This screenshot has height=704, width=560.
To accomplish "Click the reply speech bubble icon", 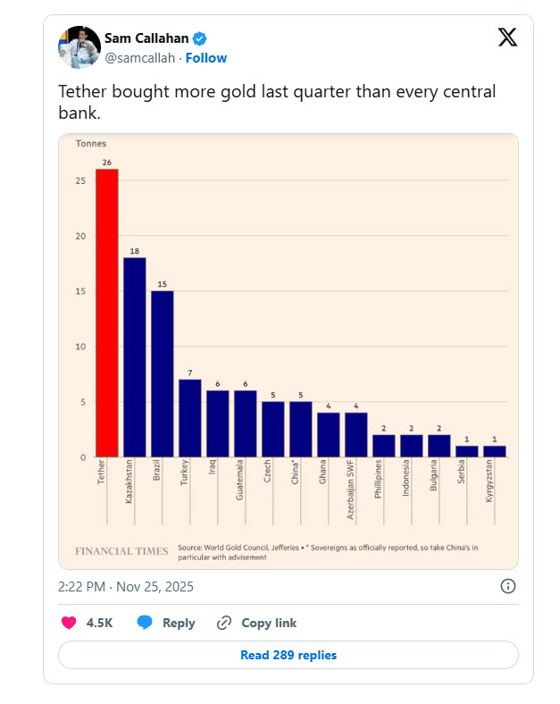I will click(145, 623).
